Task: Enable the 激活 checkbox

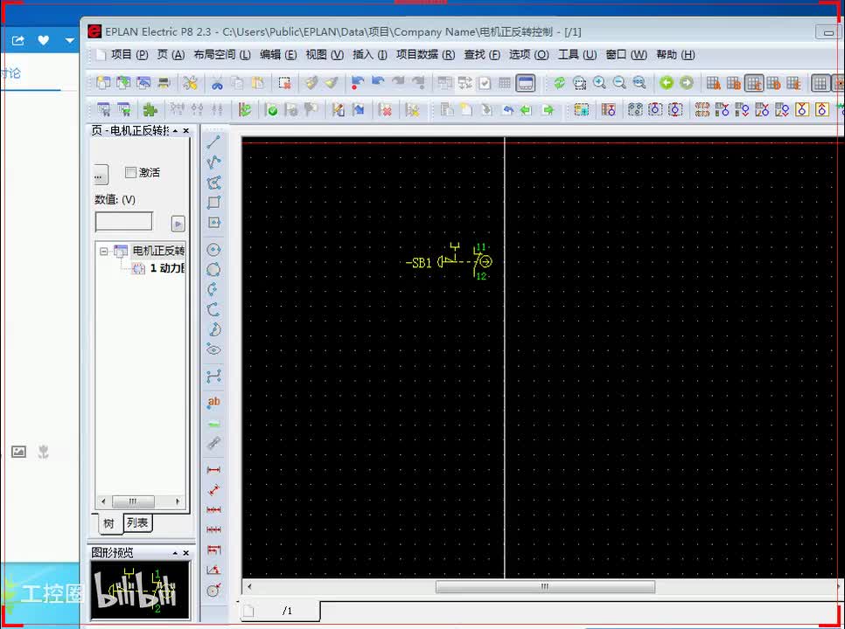Action: click(x=130, y=172)
